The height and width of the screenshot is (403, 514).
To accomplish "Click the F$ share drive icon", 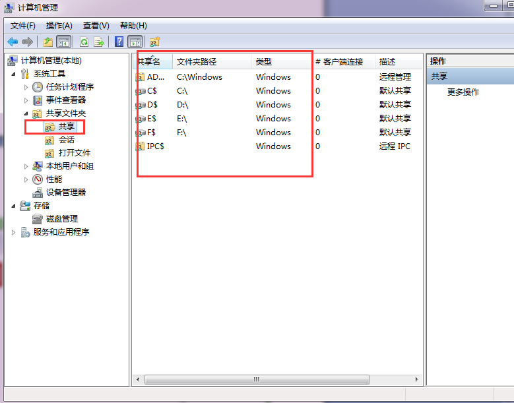I will pyautogui.click(x=141, y=133).
